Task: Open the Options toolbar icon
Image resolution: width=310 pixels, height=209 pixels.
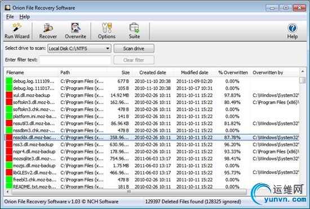Action: (x=107, y=31)
